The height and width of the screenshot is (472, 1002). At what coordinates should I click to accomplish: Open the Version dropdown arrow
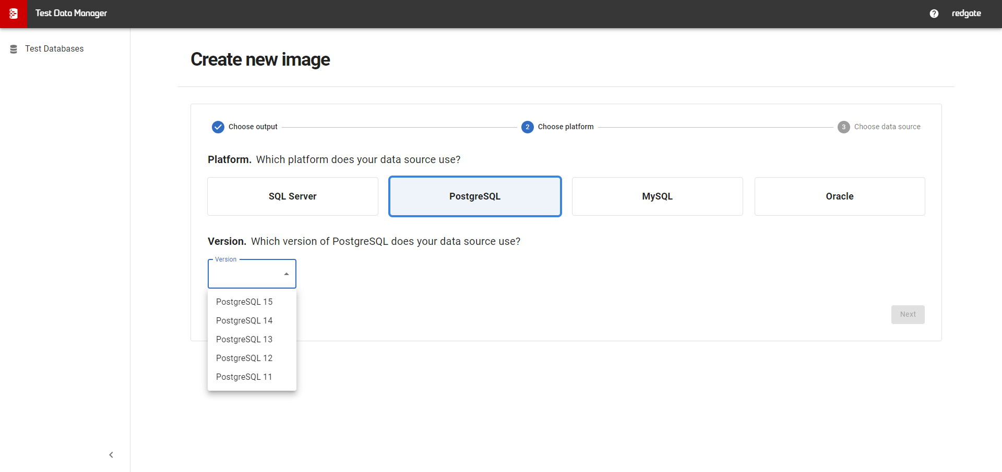point(286,273)
